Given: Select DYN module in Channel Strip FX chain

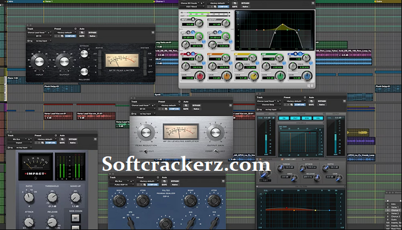Looking at the screenshot, I should pyautogui.click(x=306, y=118).
